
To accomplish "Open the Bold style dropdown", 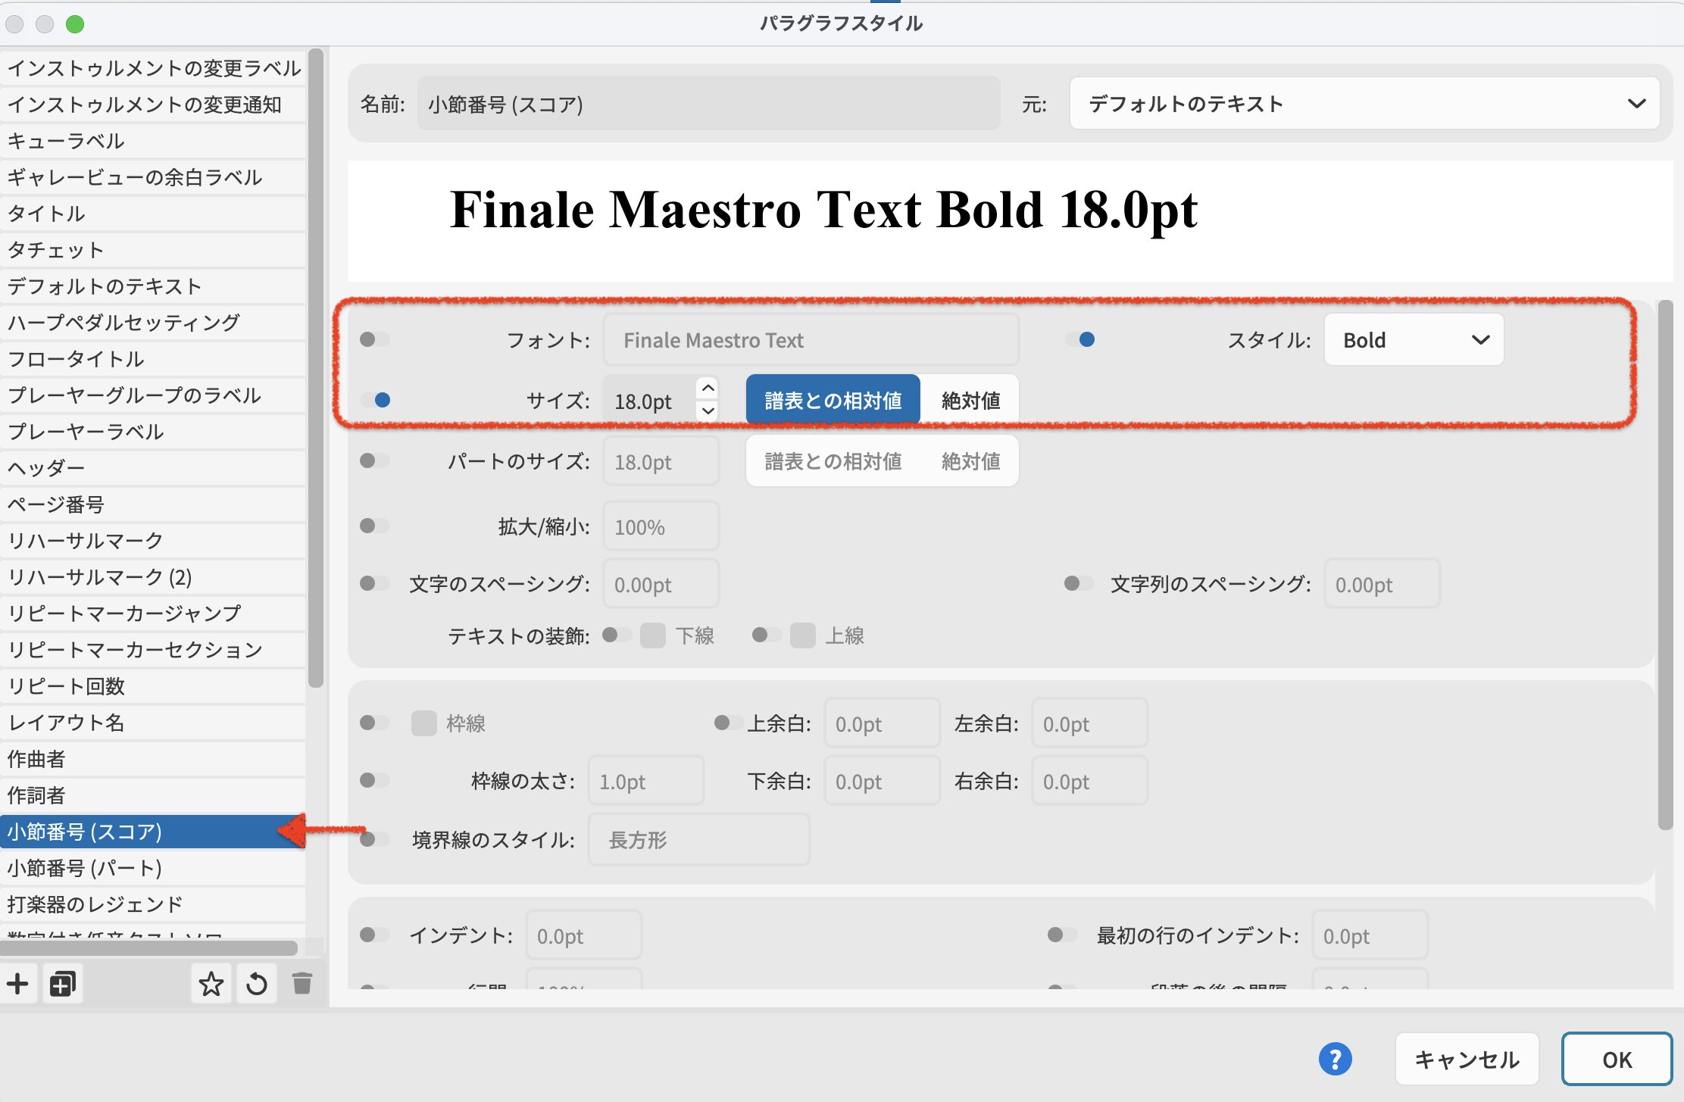I will tap(1414, 340).
